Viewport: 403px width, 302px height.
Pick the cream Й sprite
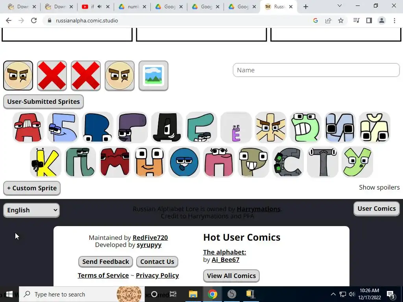pyautogui.click(x=375, y=127)
